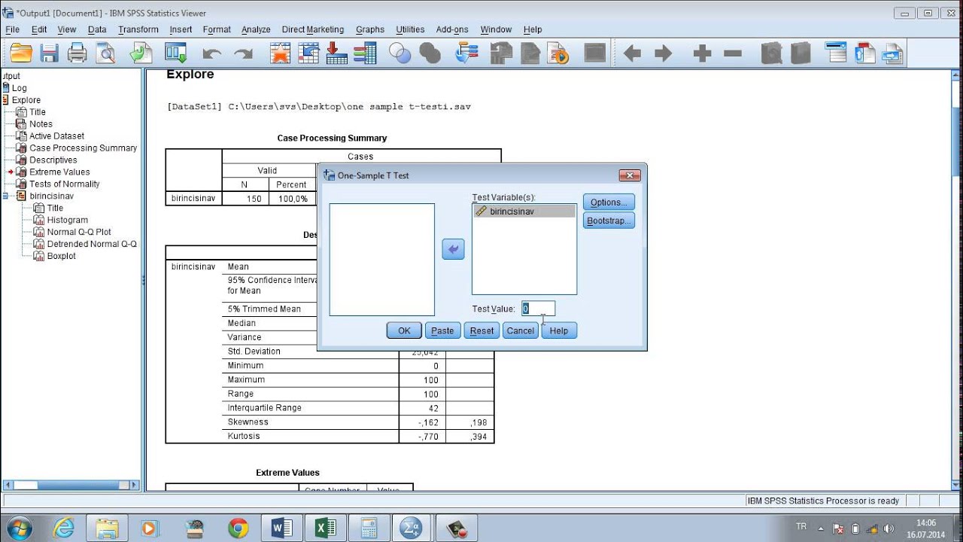Viewport: 963px width, 542px height.
Task: Open Print Preview from the toolbar
Action: [x=105, y=53]
